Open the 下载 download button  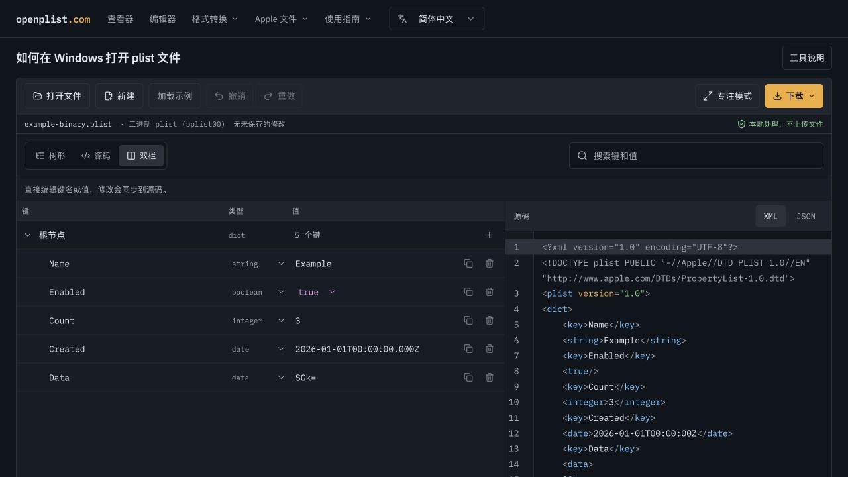pos(794,96)
